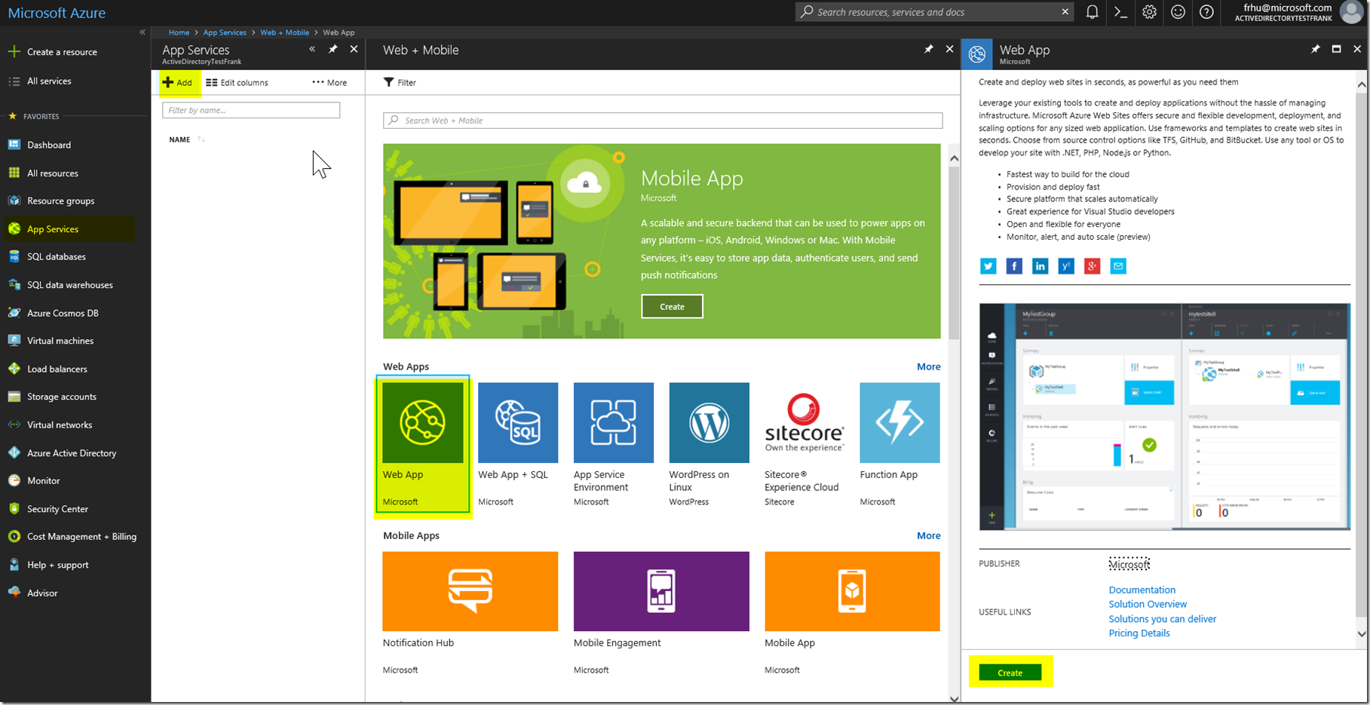The image size is (1370, 705).
Task: Click the SQL data warehouses icon
Action: 14,285
